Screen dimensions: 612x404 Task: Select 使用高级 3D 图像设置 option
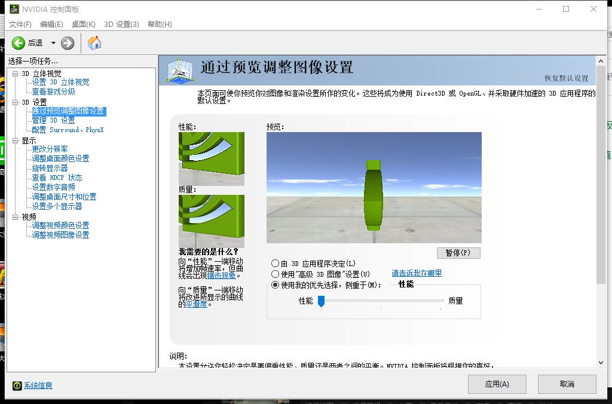(x=276, y=274)
